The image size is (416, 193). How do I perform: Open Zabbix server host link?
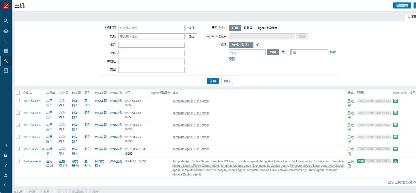pos(32,161)
